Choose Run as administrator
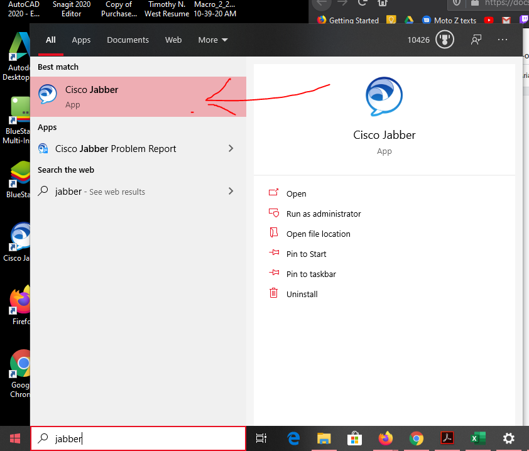 point(324,214)
